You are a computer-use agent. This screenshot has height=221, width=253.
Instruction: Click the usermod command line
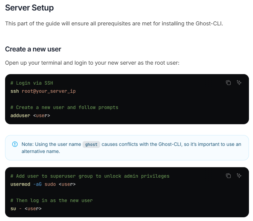tap(43, 184)
